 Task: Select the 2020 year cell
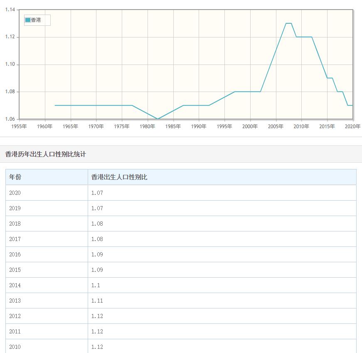[15, 193]
